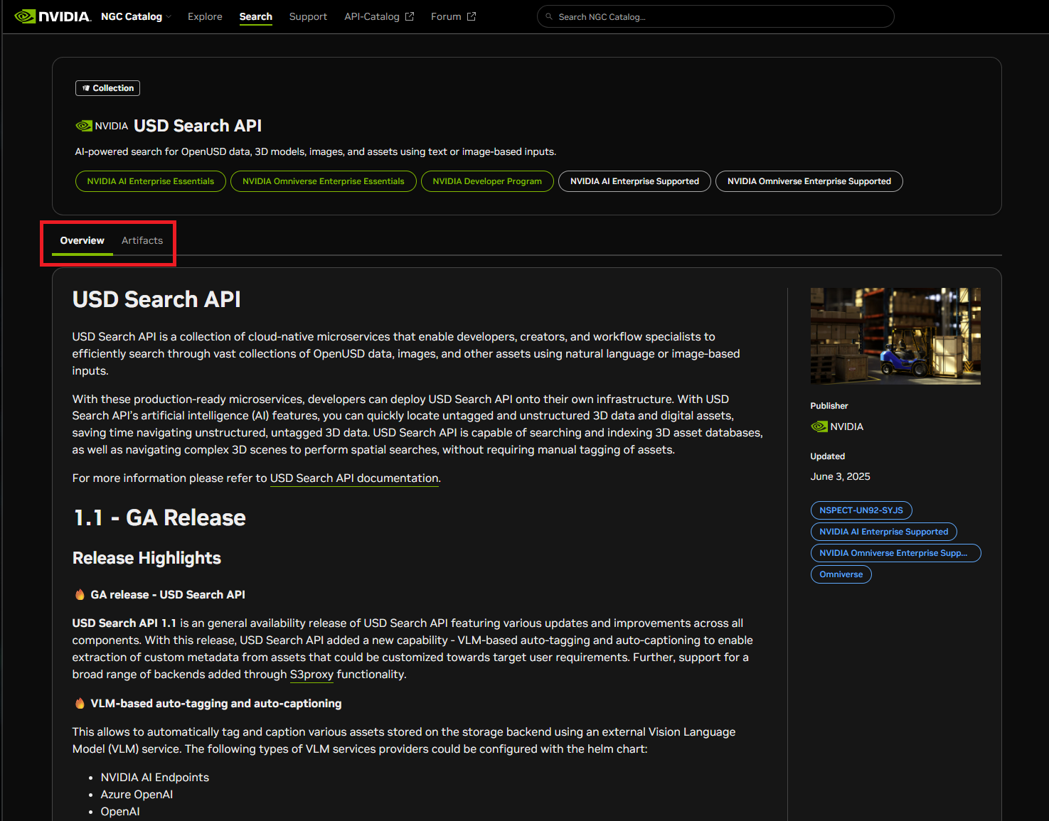Click the warehouse forklift thumbnail image

pyautogui.click(x=895, y=336)
